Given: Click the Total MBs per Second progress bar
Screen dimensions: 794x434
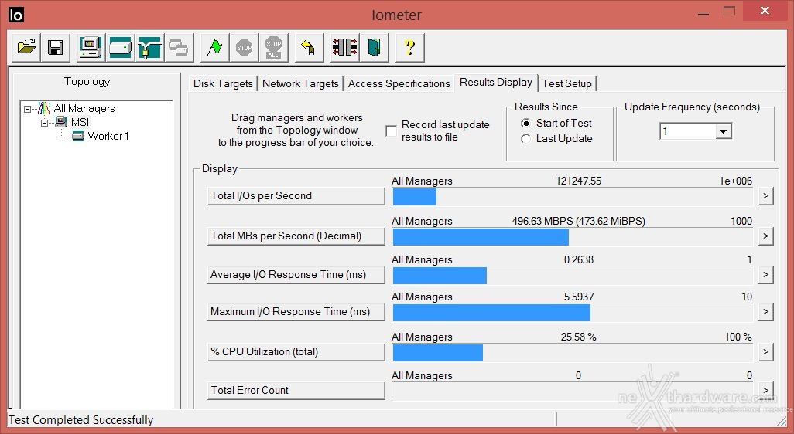Looking at the screenshot, I should pyautogui.click(x=572, y=236).
